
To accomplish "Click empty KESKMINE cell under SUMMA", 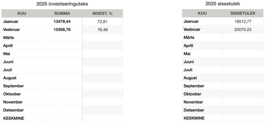I will [62, 118].
